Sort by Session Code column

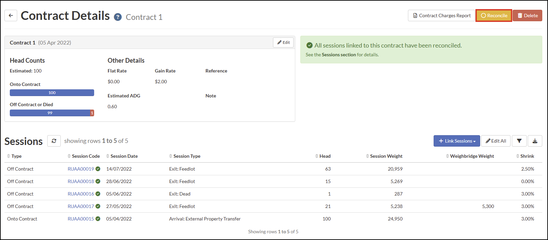pyautogui.click(x=84, y=156)
